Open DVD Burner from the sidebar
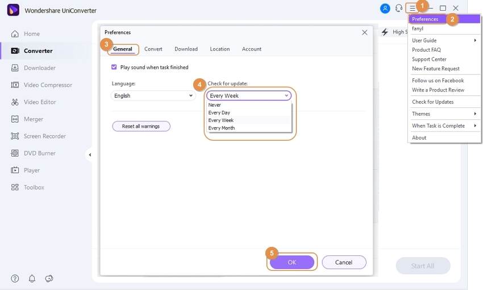 15,153
